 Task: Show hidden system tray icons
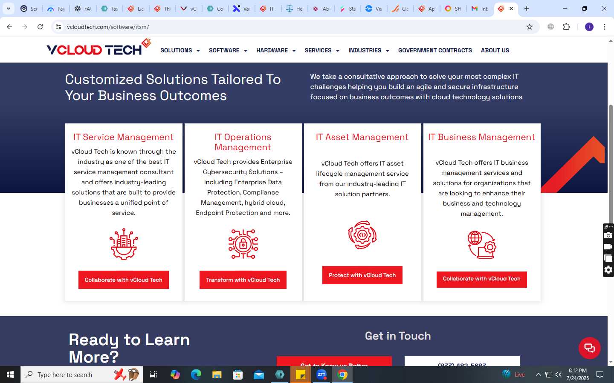[x=538, y=374]
